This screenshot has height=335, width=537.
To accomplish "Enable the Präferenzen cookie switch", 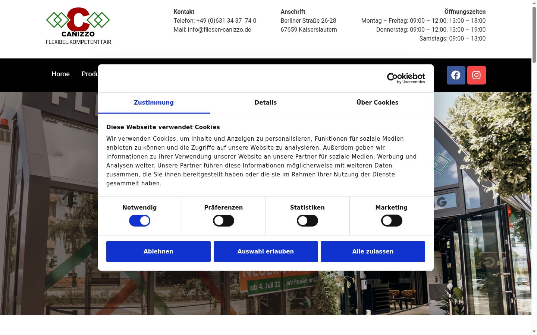I will coord(223,221).
